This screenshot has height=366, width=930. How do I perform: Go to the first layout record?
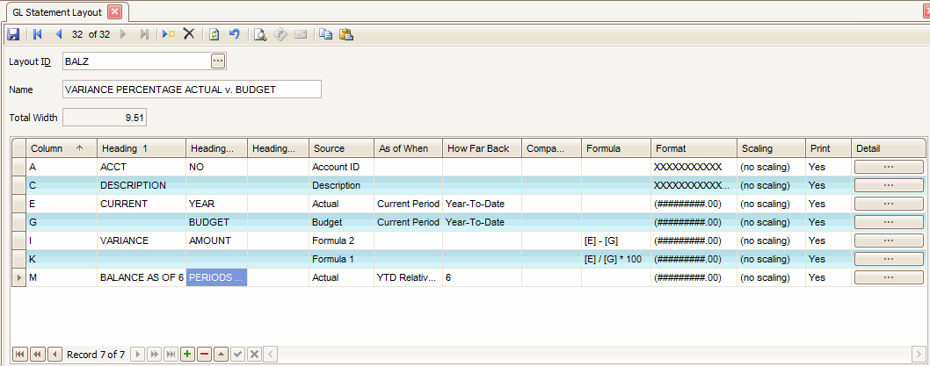[38, 35]
